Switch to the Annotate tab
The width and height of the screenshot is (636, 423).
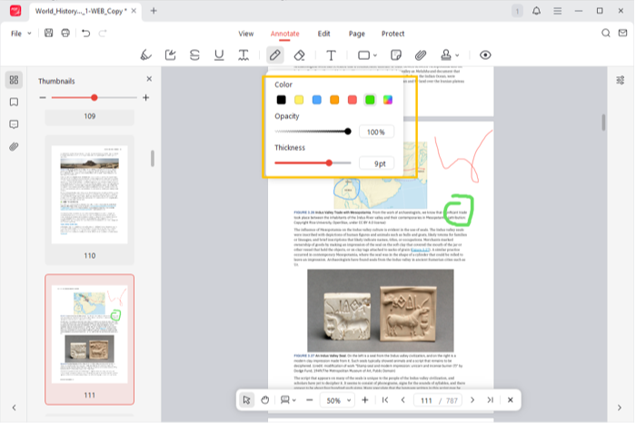pyautogui.click(x=284, y=34)
